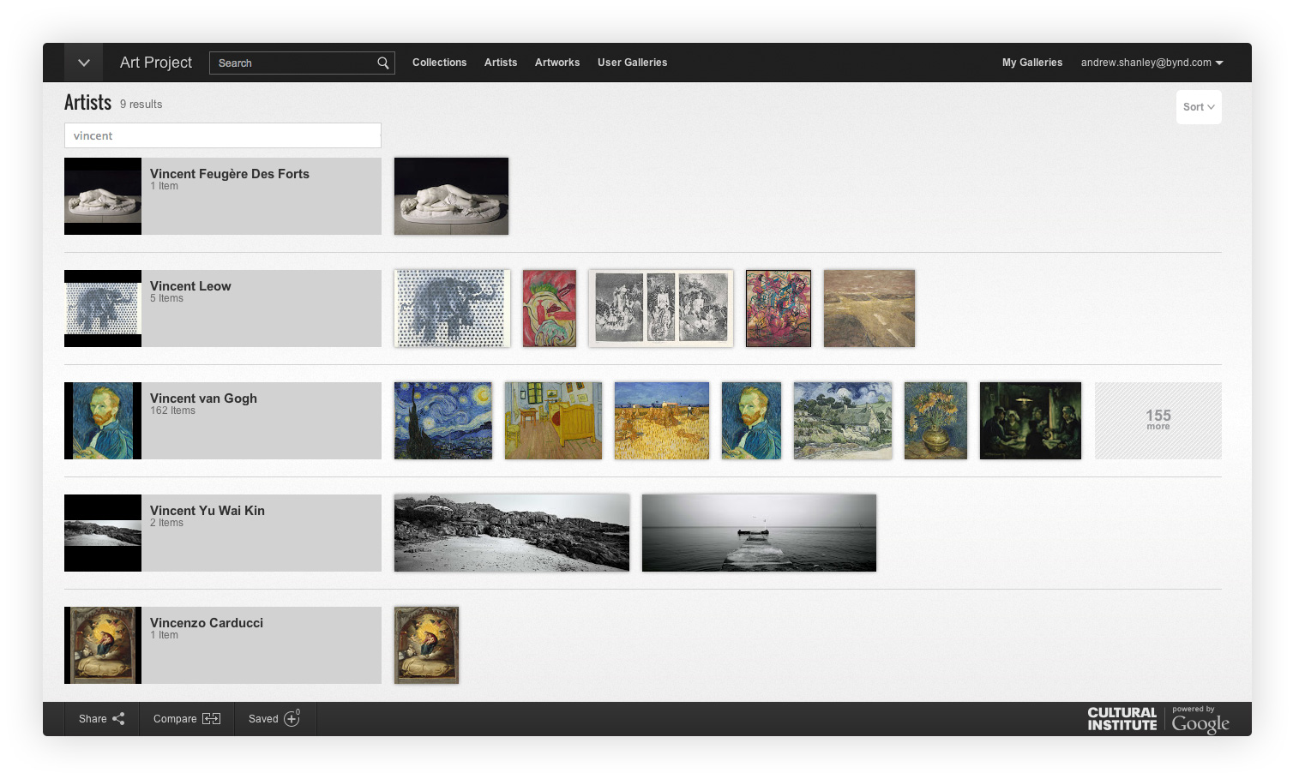Show the 155 more van Gogh items
1299x779 pixels.
click(1158, 421)
